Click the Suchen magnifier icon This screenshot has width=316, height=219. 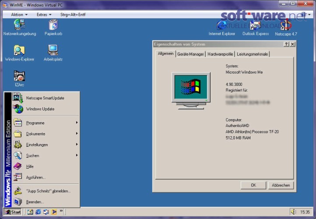point(18,155)
